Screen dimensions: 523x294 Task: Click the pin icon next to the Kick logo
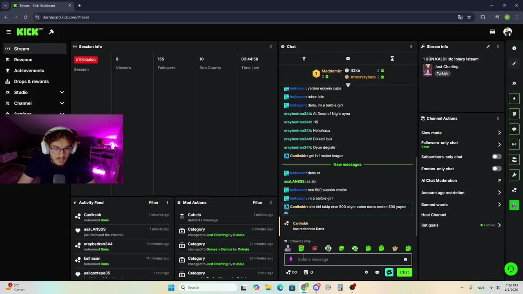click(51, 32)
